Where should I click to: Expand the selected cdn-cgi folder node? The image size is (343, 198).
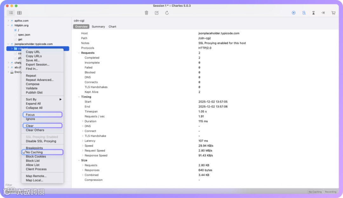(12, 49)
